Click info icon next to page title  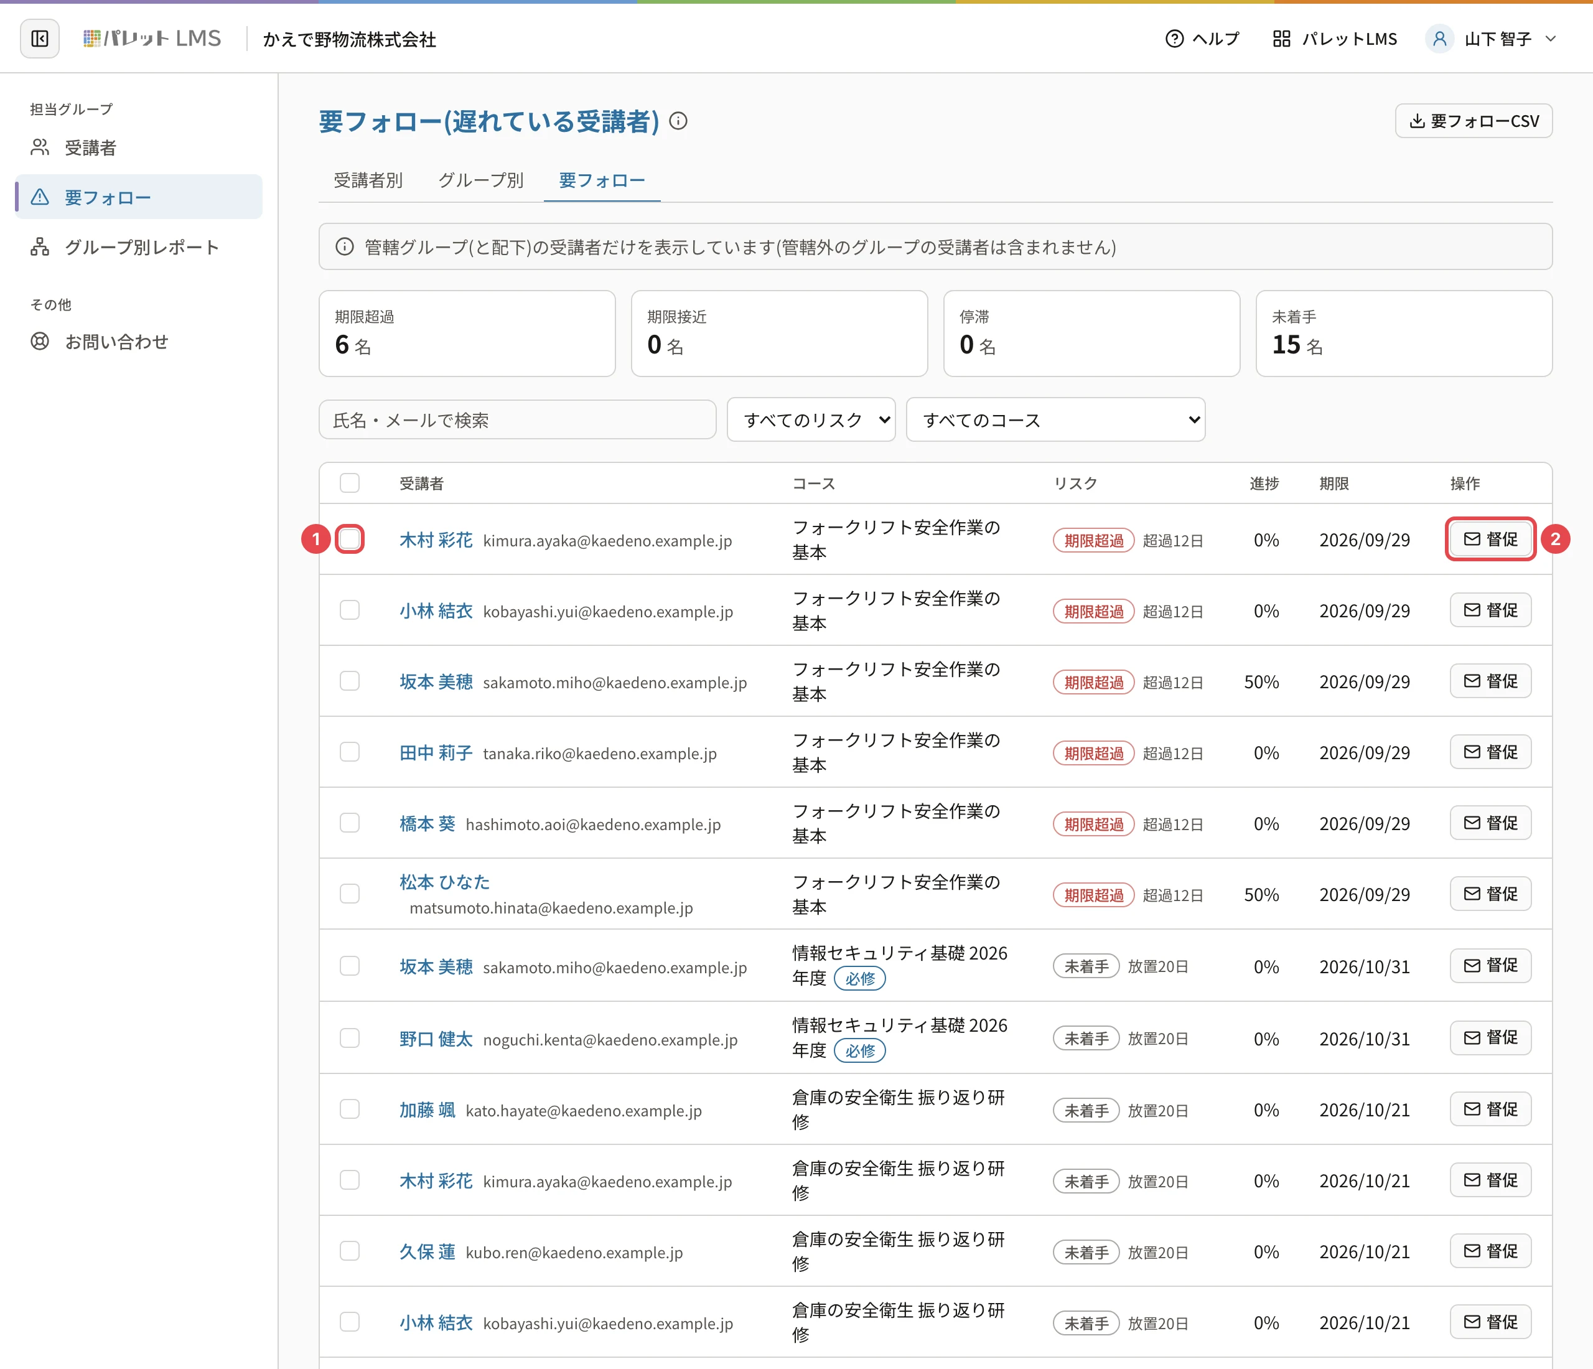678,121
